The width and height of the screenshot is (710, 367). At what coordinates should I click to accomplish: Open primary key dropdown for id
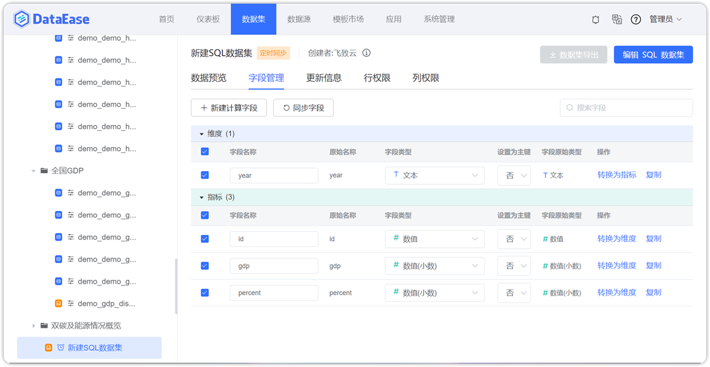point(514,239)
